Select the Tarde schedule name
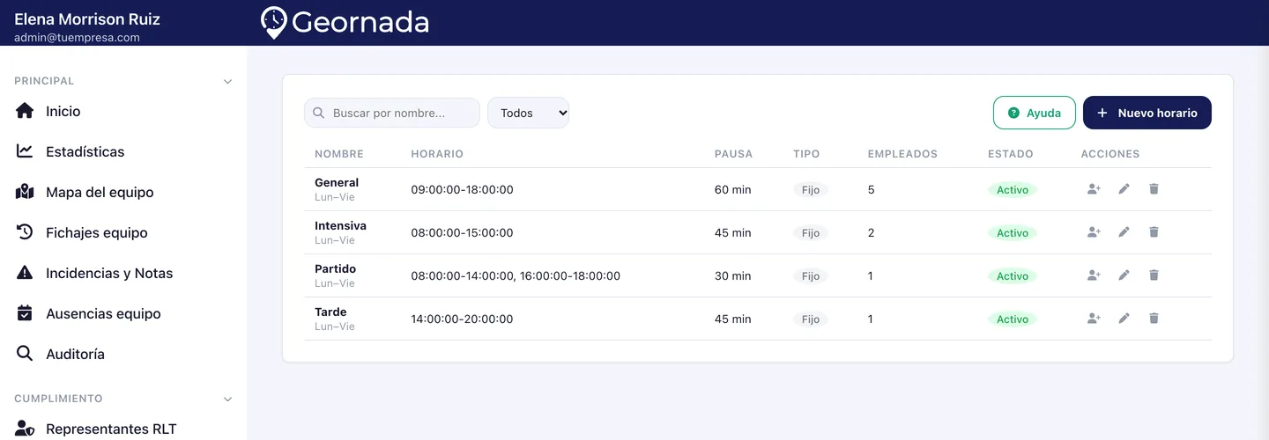 [x=330, y=312]
